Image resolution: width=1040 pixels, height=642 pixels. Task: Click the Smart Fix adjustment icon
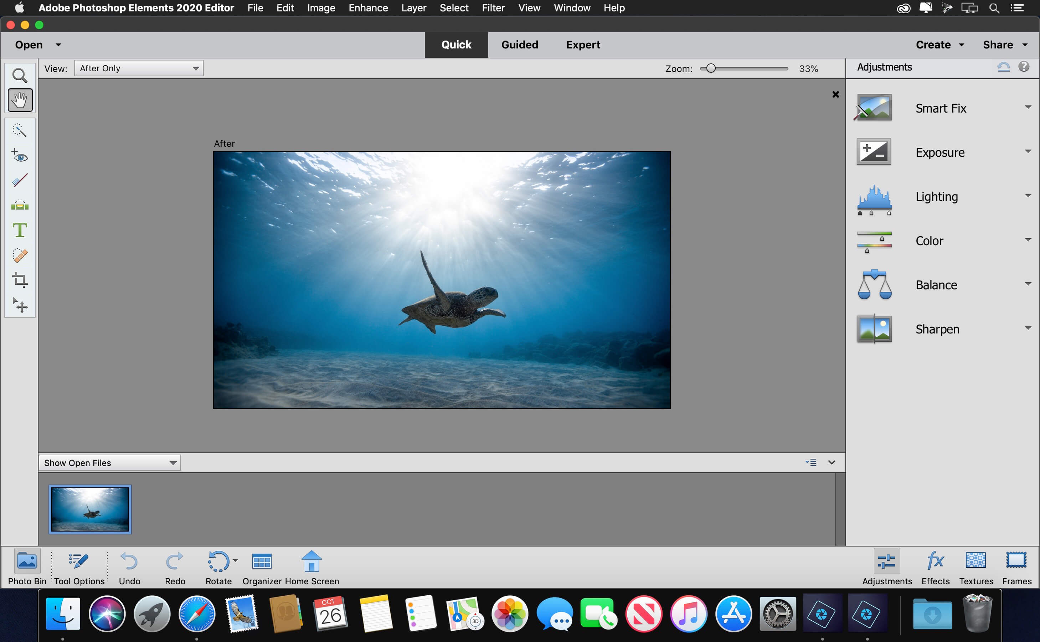click(874, 108)
